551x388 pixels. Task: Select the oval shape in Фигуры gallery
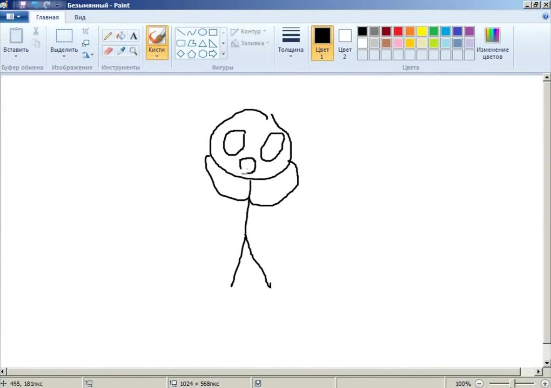click(x=202, y=32)
